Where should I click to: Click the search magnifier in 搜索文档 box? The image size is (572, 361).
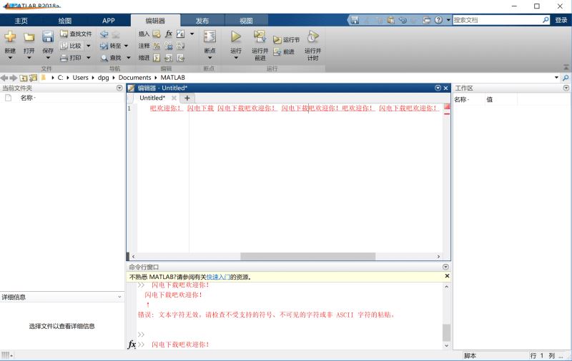[x=546, y=20]
